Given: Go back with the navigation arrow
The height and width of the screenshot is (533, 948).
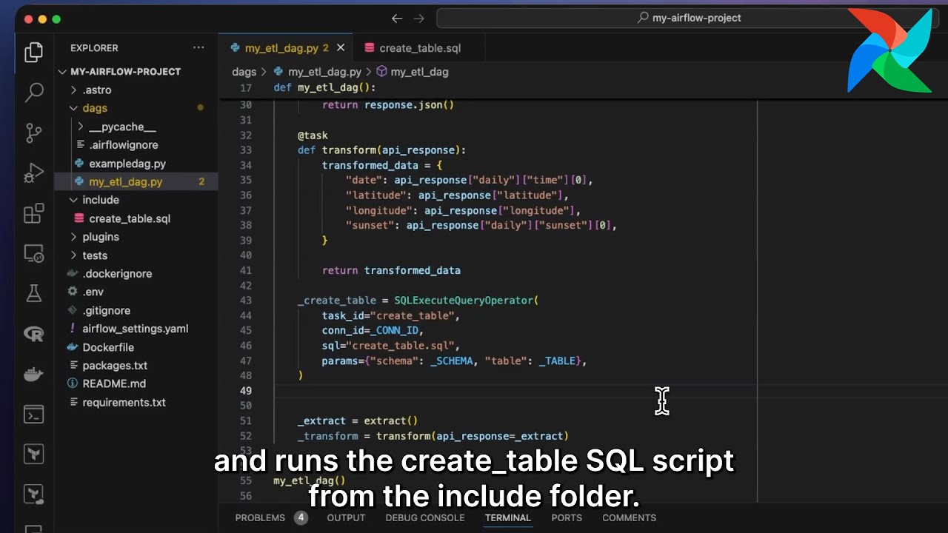Looking at the screenshot, I should click(397, 19).
